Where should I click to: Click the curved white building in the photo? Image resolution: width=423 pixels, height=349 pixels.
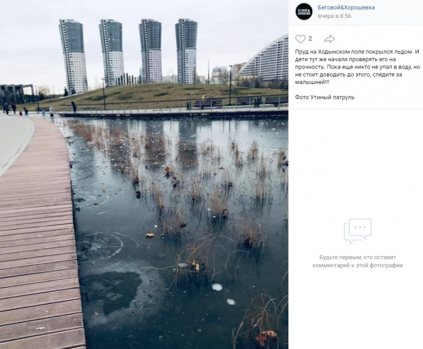266,61
